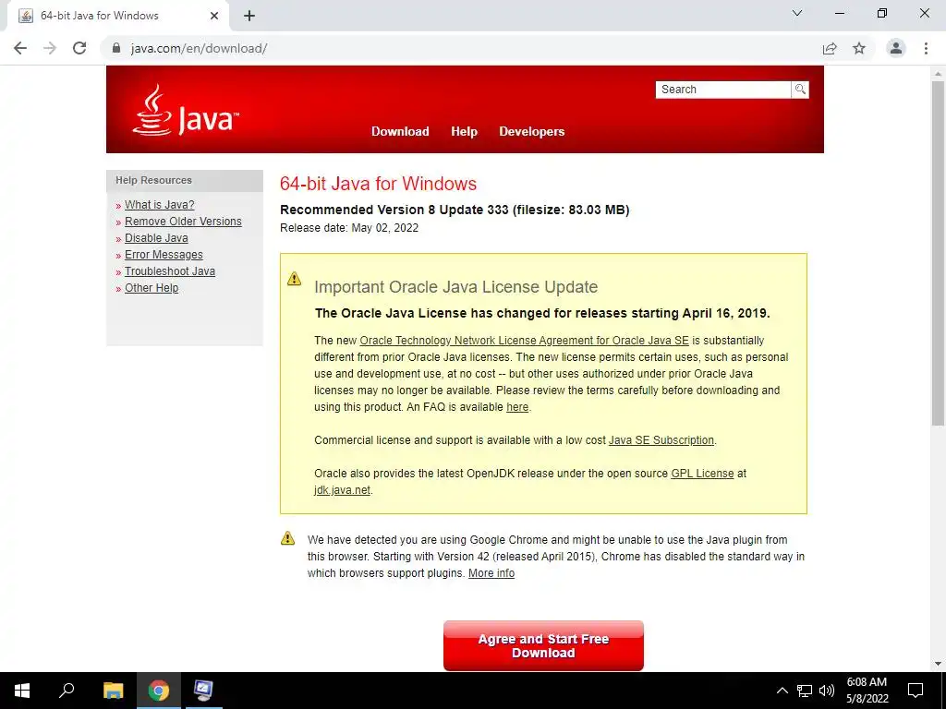Open the Troubleshoot Java link
The height and width of the screenshot is (709, 946).
(x=170, y=271)
